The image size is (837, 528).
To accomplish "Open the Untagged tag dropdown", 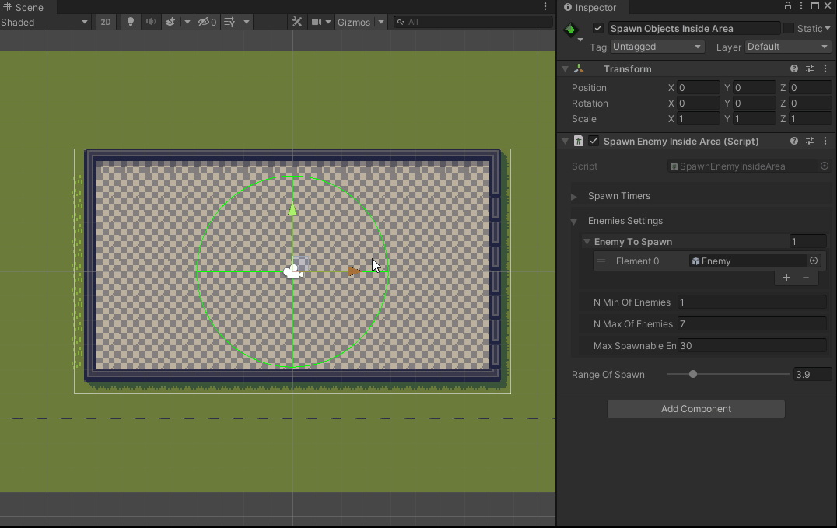I will coord(657,47).
